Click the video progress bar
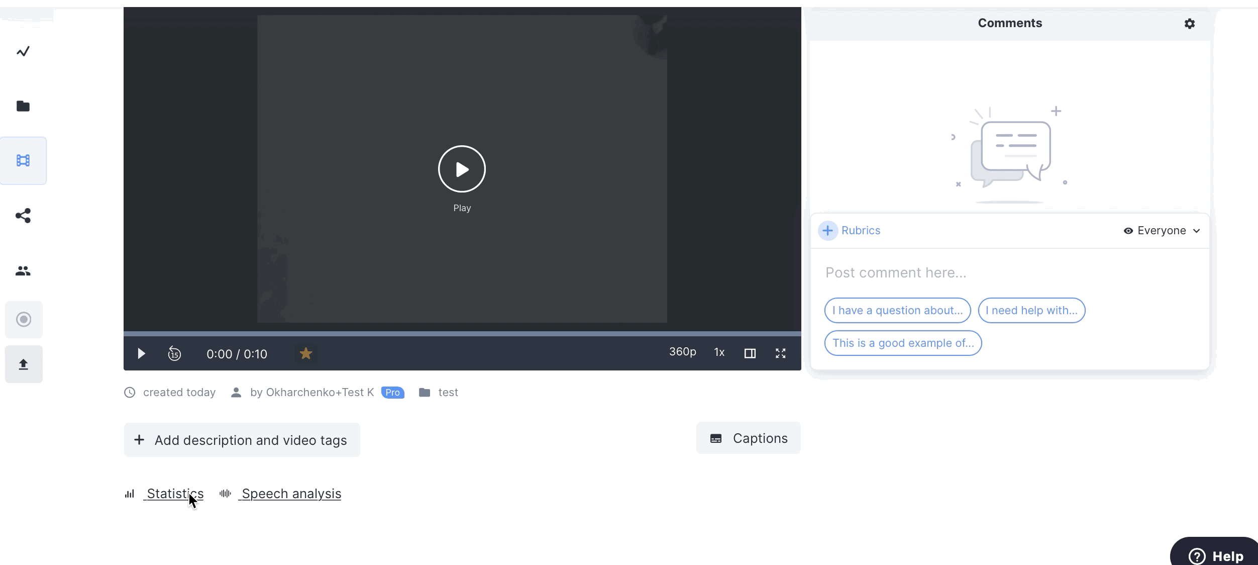The width and height of the screenshot is (1258, 565). [x=462, y=334]
